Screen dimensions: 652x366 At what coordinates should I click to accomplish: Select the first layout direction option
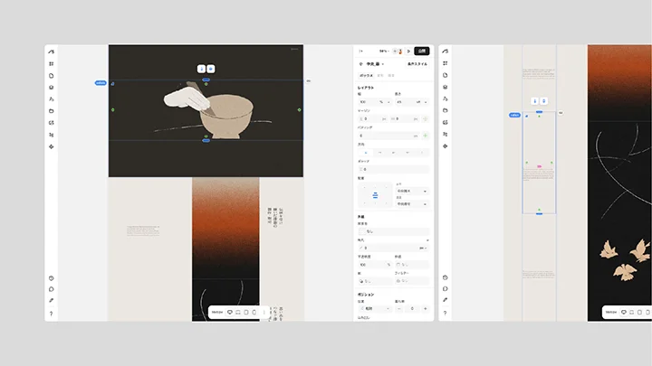(366, 153)
